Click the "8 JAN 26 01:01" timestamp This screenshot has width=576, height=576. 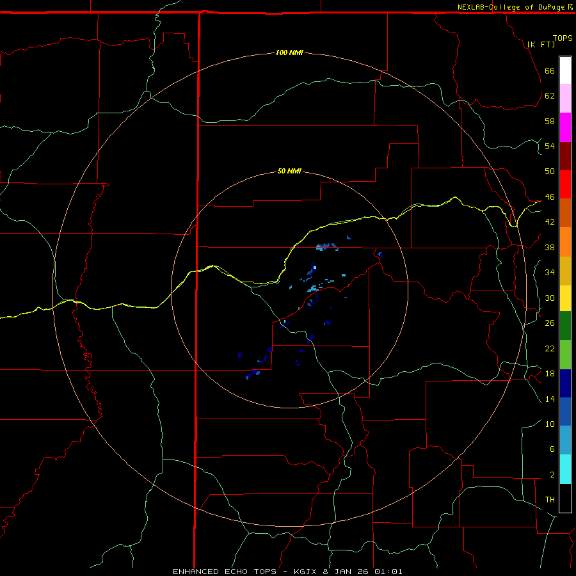point(363,572)
